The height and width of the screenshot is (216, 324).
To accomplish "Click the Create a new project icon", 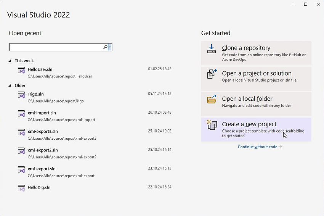I will tap(212, 125).
